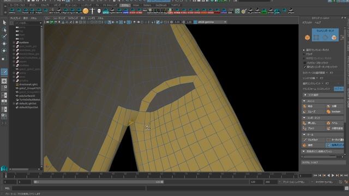Activate the Move tool in toolbox

(4, 44)
